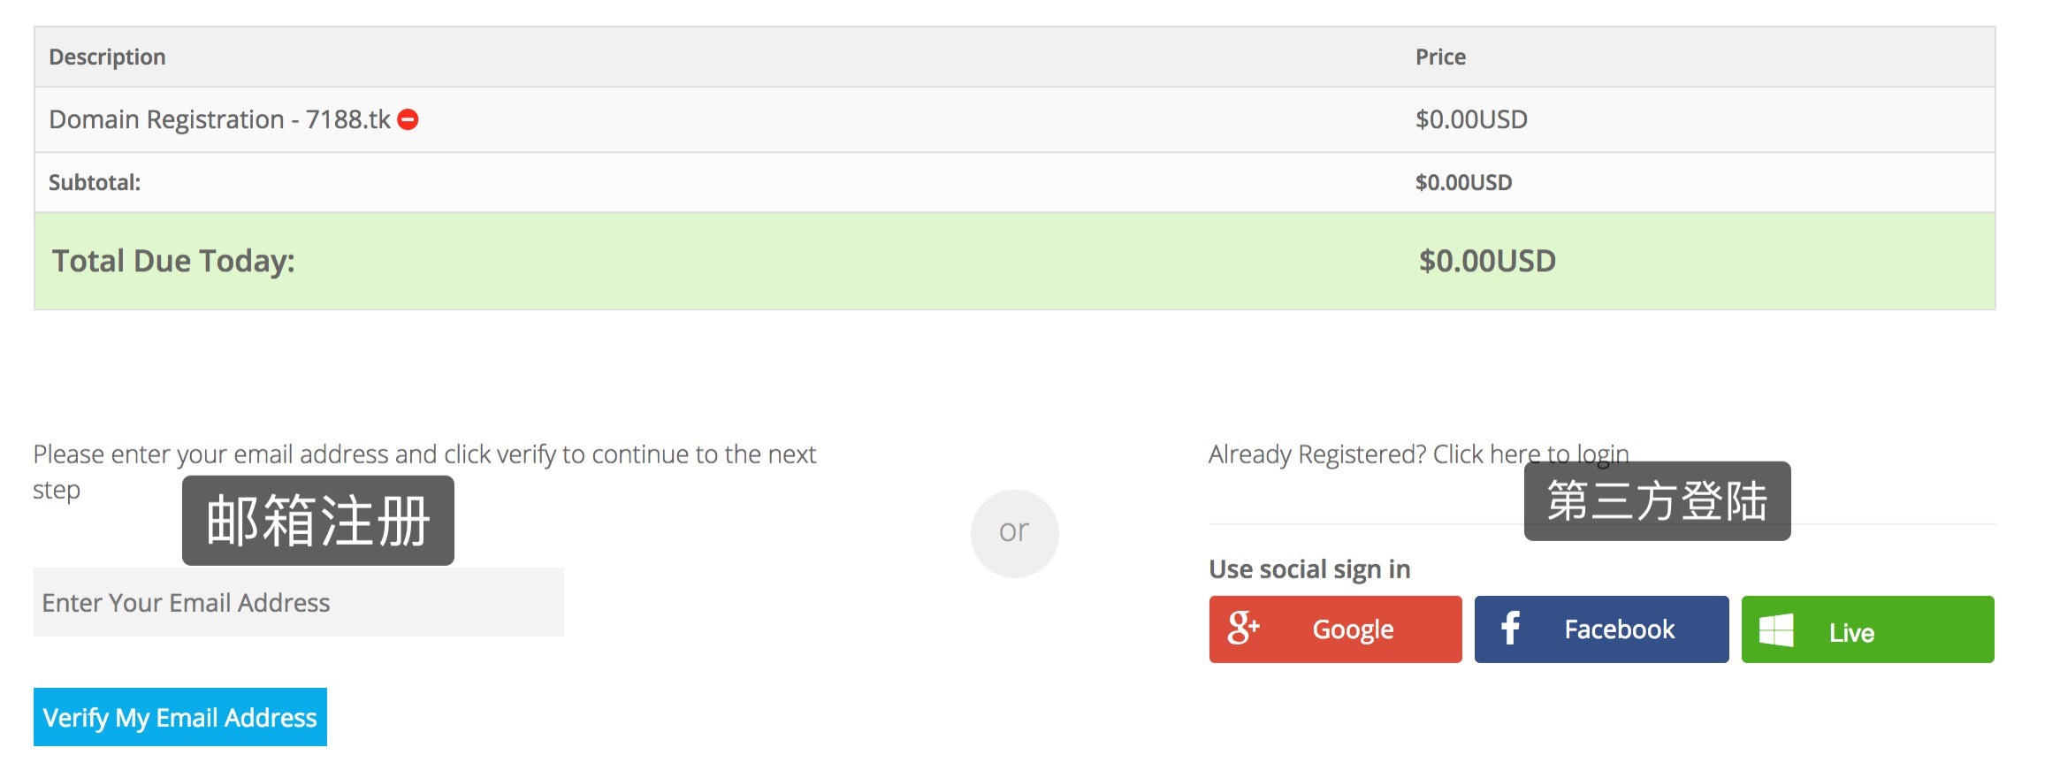Remove the 7188.tk domain with red minus icon
The height and width of the screenshot is (778, 2060).
point(408,119)
